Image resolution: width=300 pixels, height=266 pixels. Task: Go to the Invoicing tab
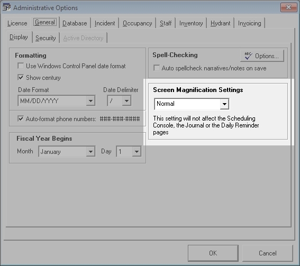coord(250,23)
